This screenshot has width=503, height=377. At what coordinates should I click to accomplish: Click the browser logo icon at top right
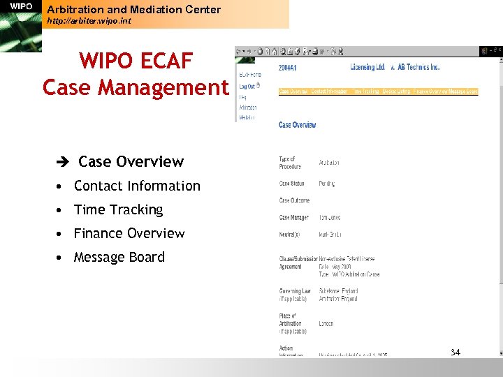click(484, 51)
